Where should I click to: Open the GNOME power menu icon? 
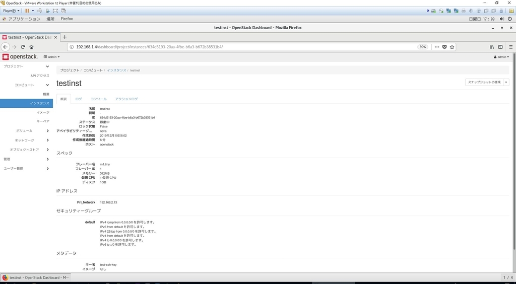(x=510, y=19)
